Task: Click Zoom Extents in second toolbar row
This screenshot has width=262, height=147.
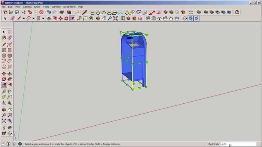Action: tap(115, 18)
